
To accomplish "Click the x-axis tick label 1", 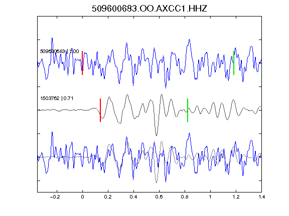I will coord(210,197).
